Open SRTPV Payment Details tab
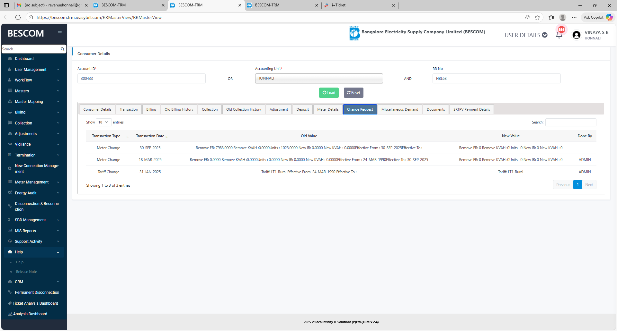 [472, 109]
